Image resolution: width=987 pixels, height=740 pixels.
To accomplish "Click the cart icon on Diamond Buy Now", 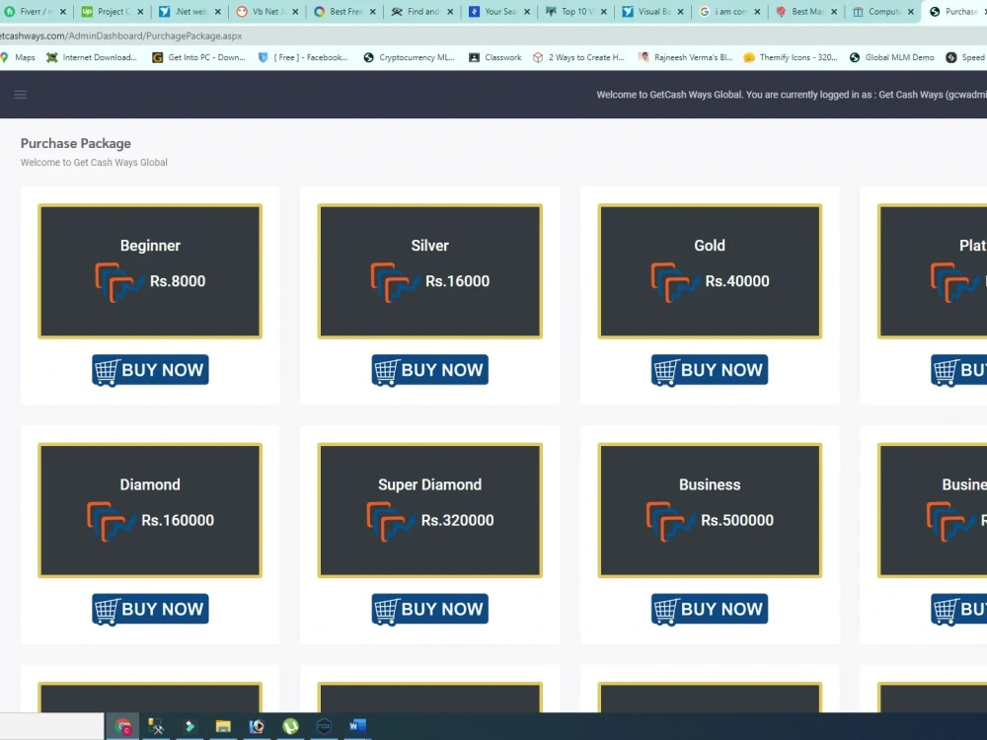I will (x=107, y=611).
